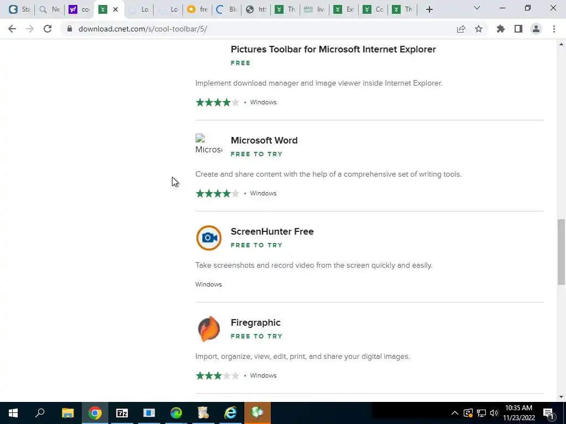Open a new browser tab
The image size is (566, 424).
pyautogui.click(x=429, y=9)
